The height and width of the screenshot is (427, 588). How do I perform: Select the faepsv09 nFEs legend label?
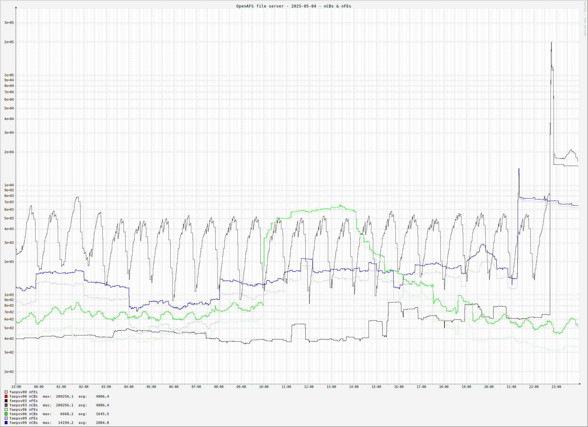coord(23,418)
